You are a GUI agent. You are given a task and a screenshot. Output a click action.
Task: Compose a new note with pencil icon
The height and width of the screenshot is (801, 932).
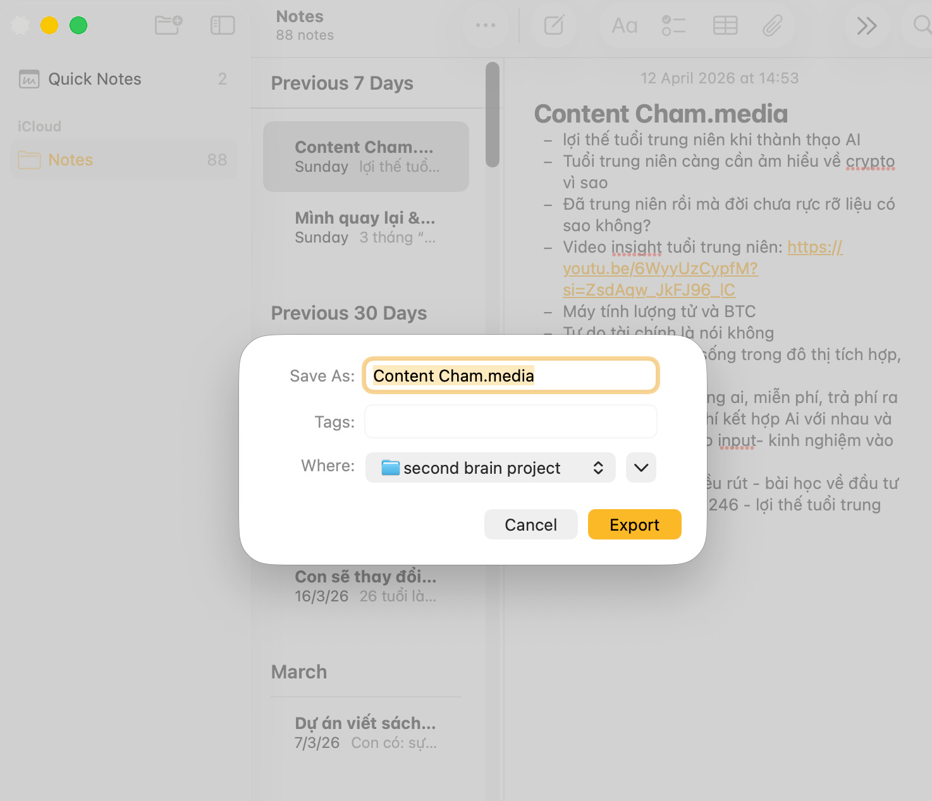coord(554,25)
